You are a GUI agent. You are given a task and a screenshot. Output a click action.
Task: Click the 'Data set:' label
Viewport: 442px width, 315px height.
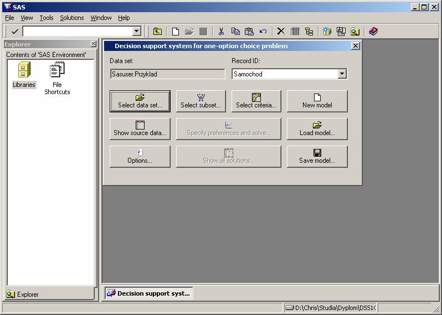pos(121,61)
